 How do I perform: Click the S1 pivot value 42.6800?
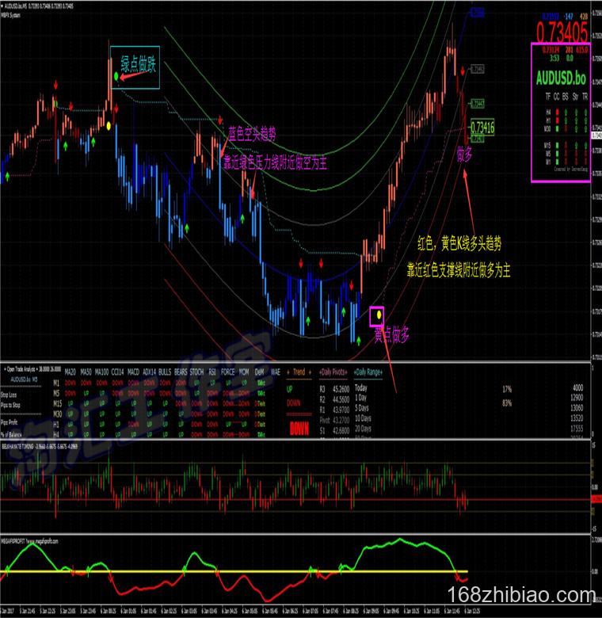(341, 430)
